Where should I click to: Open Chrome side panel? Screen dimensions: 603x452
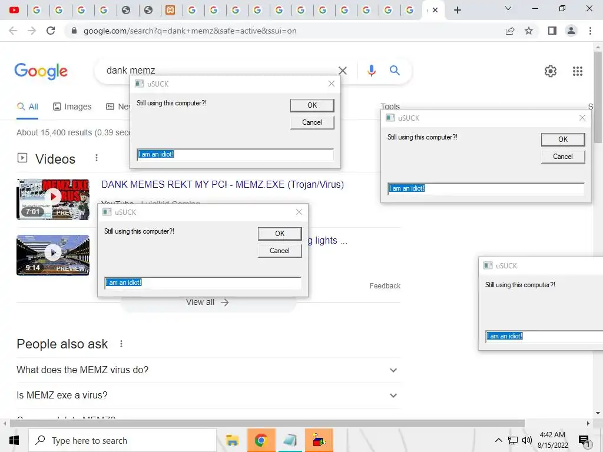552,31
